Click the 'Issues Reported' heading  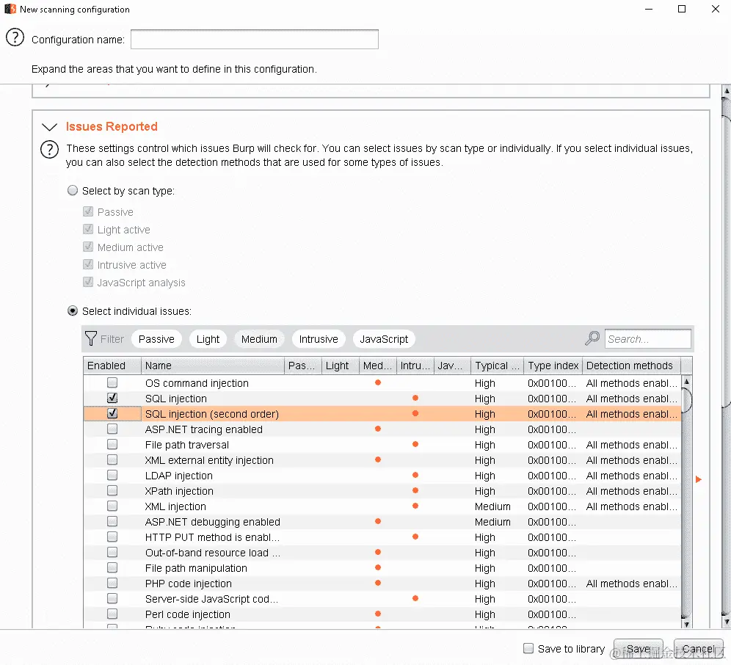112,126
